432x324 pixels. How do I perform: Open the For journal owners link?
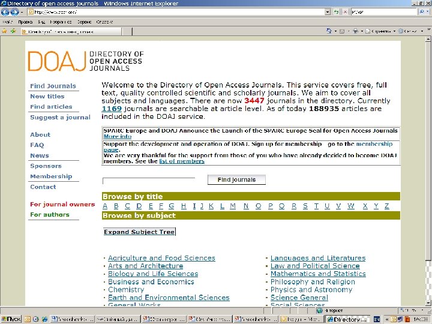click(62, 205)
